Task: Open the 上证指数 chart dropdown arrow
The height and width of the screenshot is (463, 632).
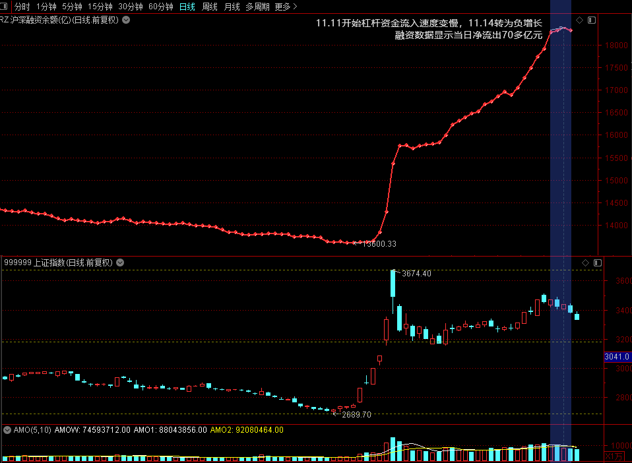Action: point(121,262)
